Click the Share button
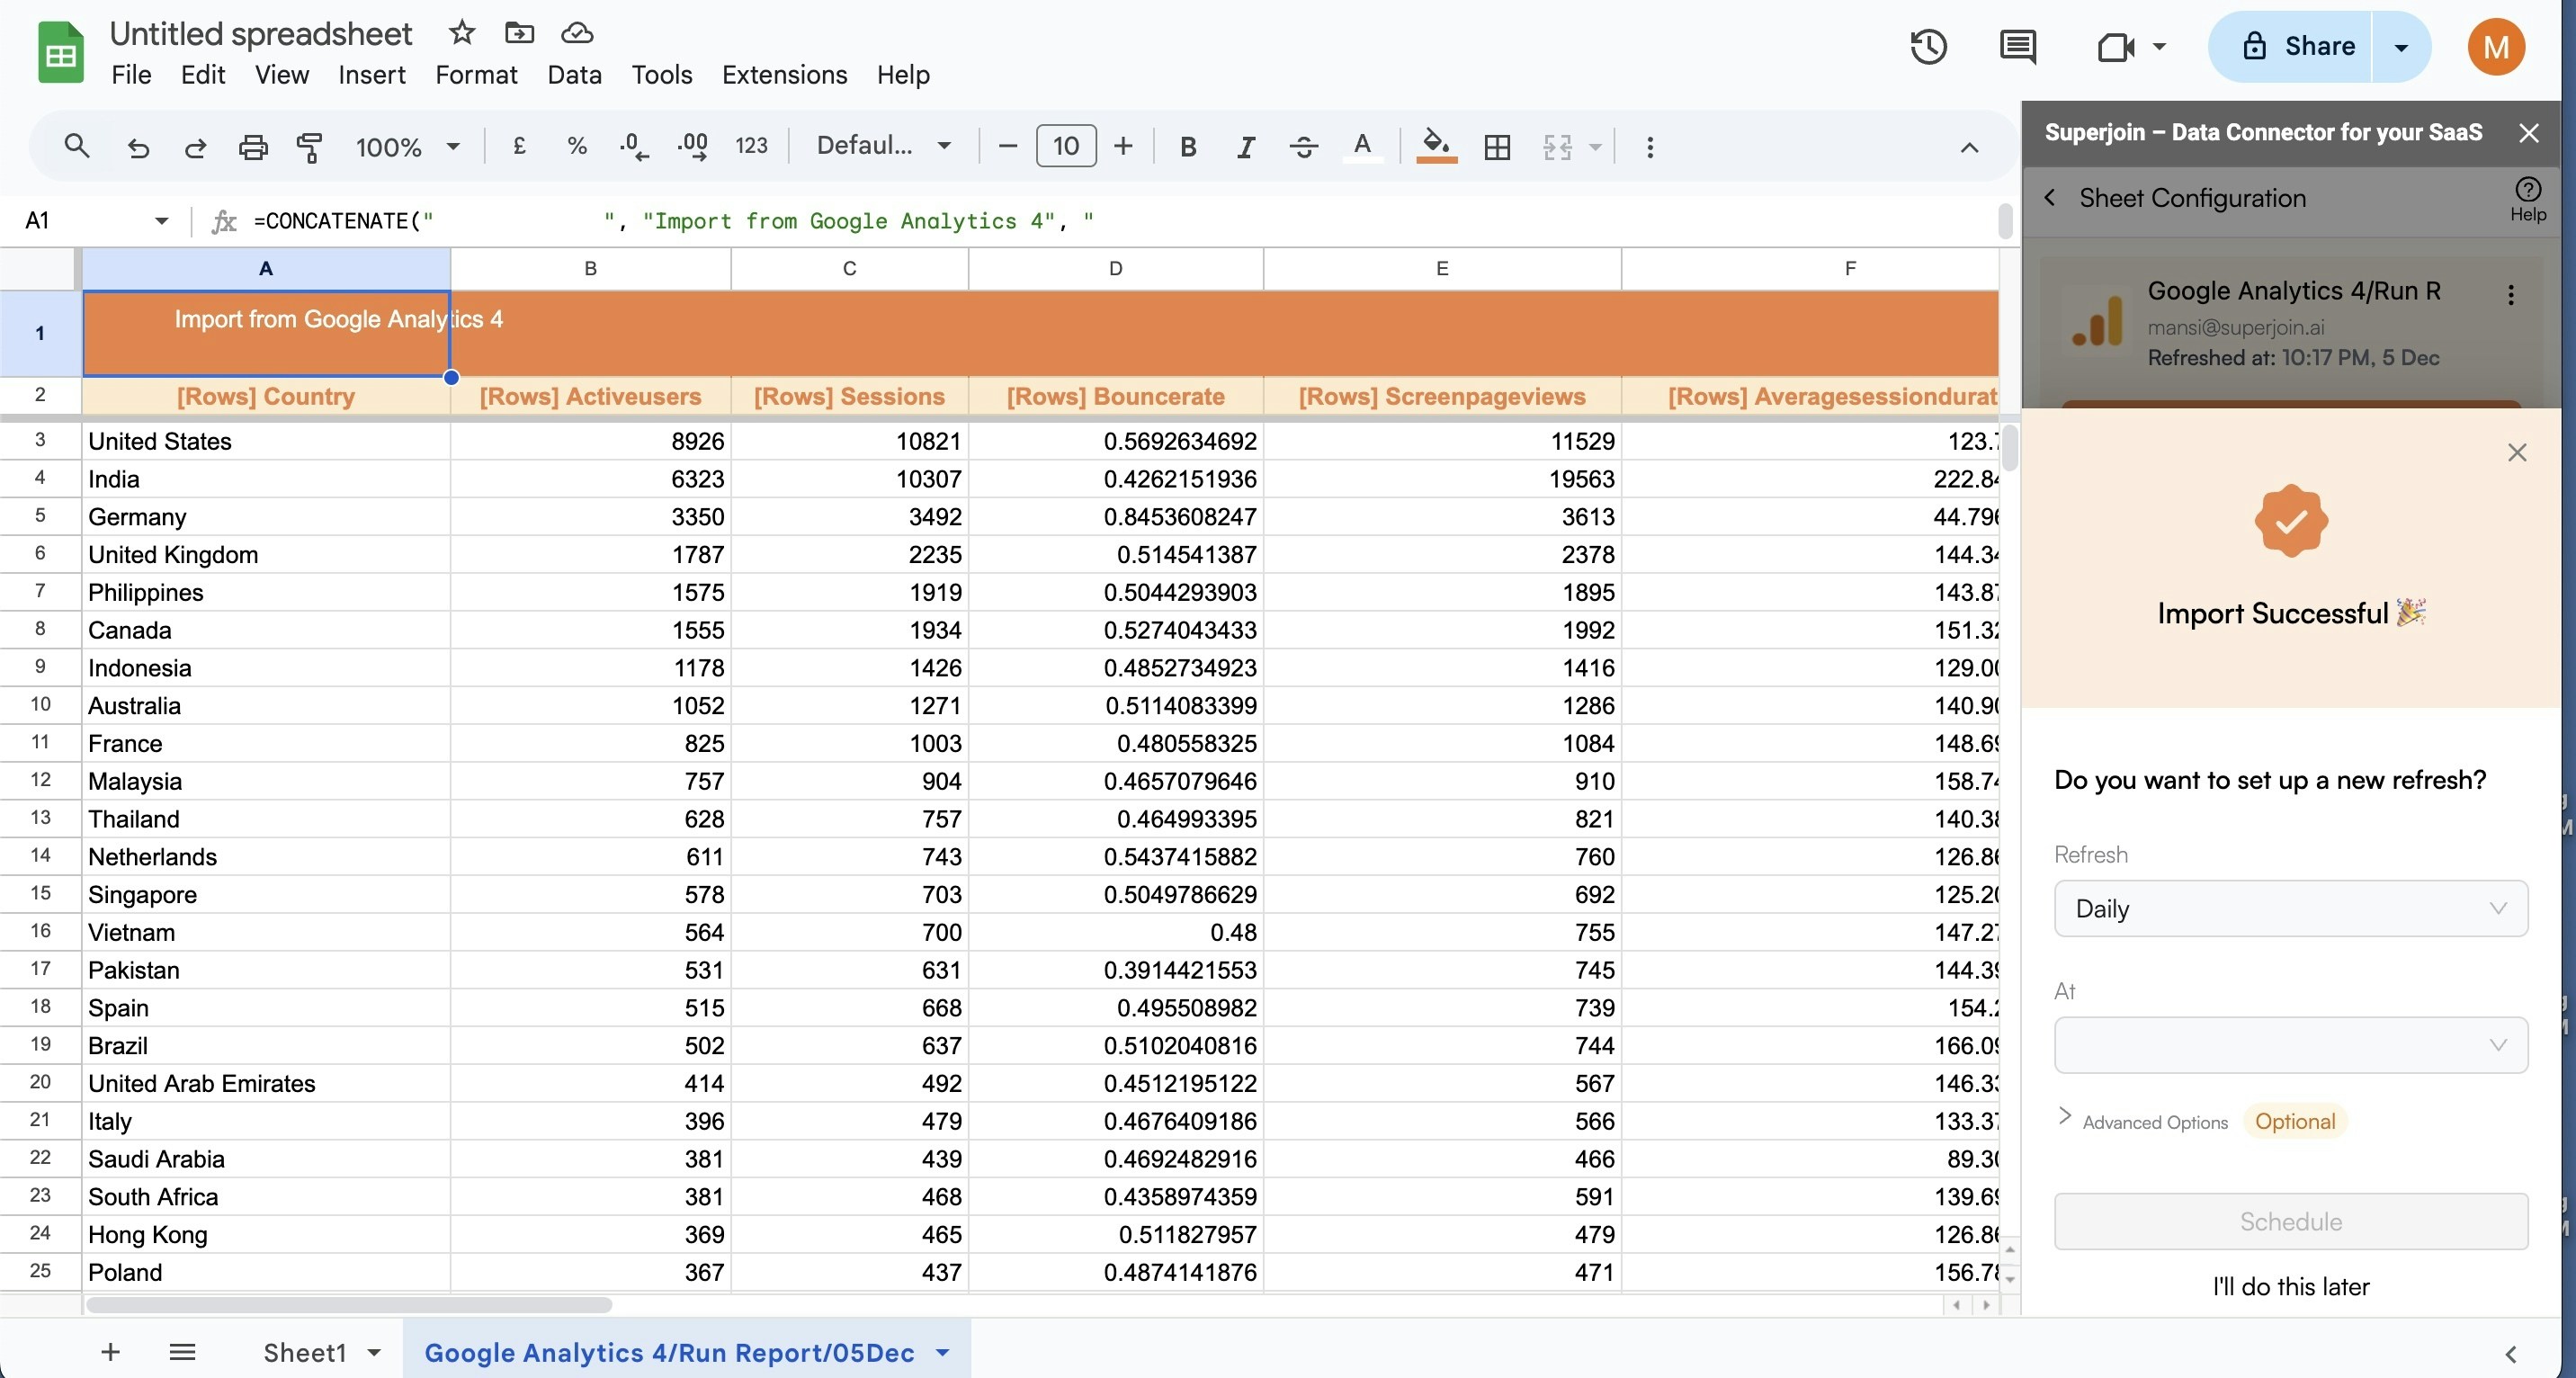The height and width of the screenshot is (1378, 2576). click(2297, 47)
